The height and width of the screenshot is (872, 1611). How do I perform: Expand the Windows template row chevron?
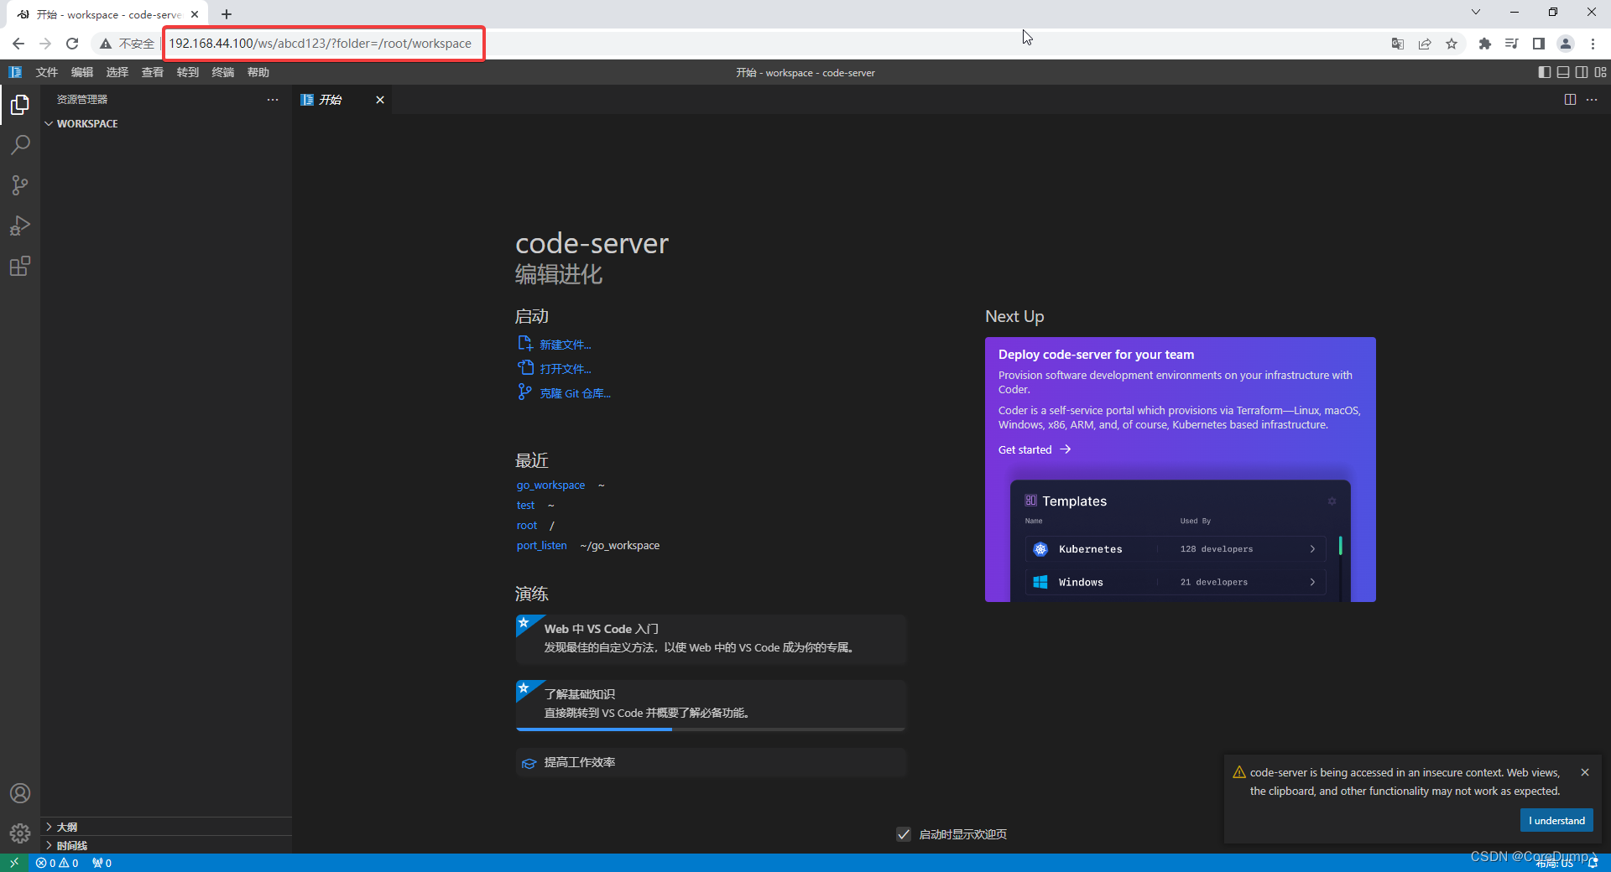(x=1312, y=582)
